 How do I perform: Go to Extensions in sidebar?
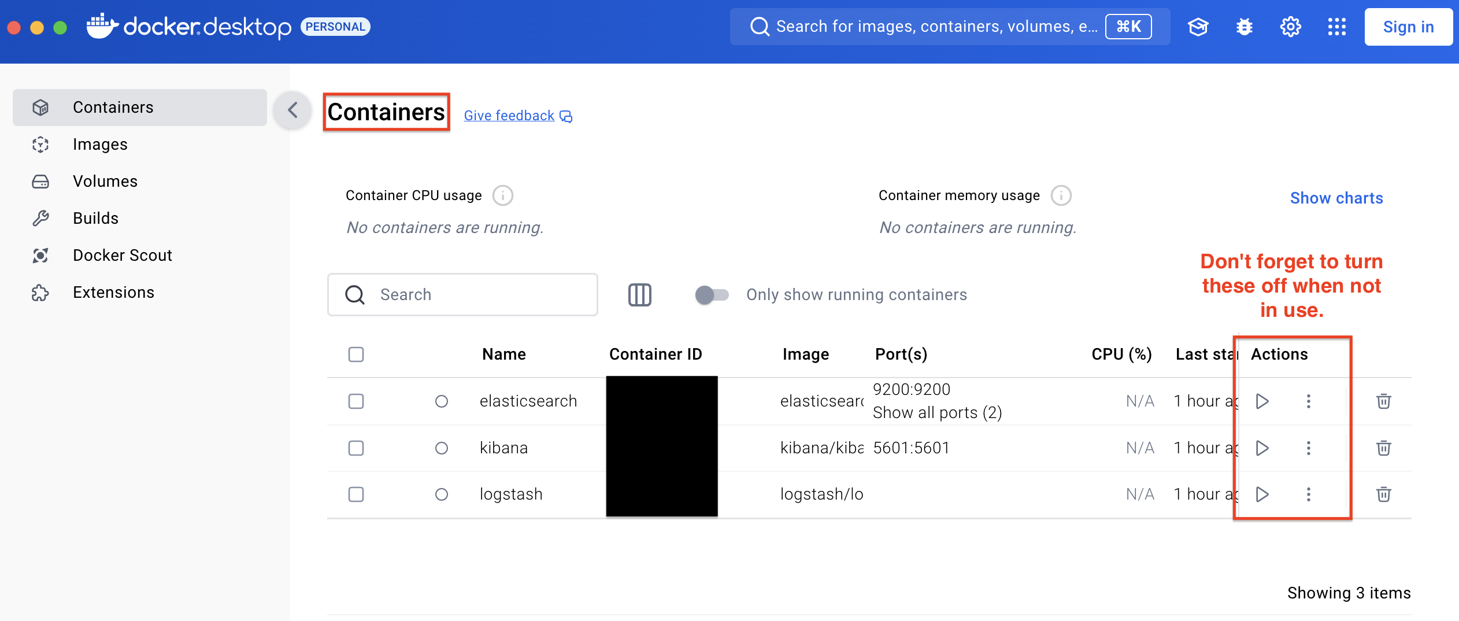tap(140, 293)
